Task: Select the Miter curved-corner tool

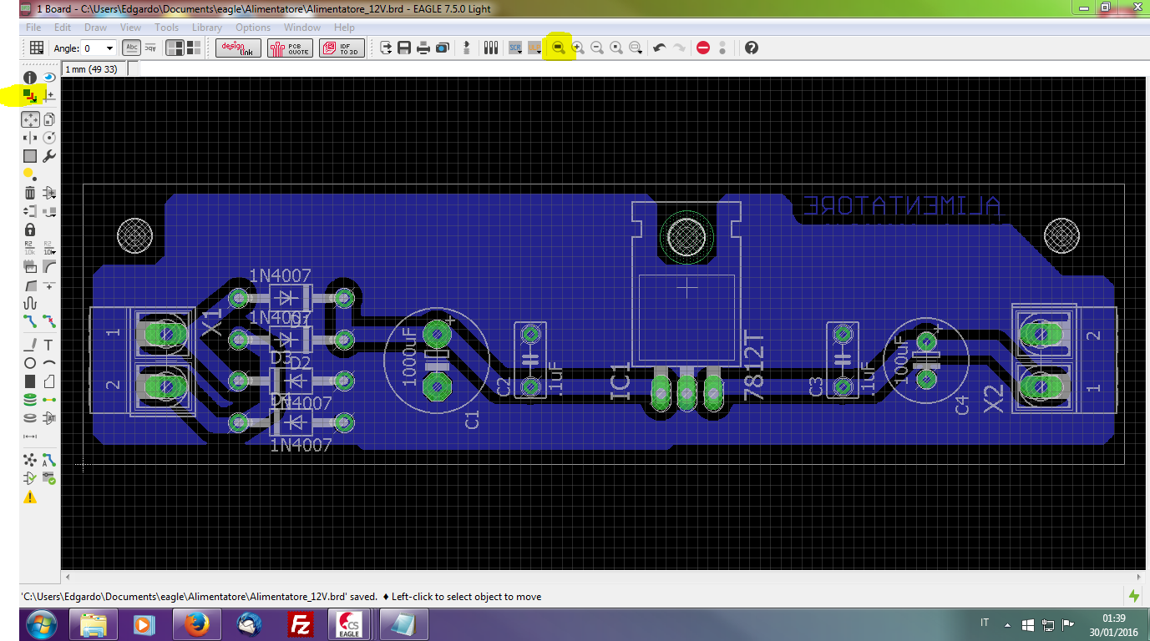Action: point(49,266)
